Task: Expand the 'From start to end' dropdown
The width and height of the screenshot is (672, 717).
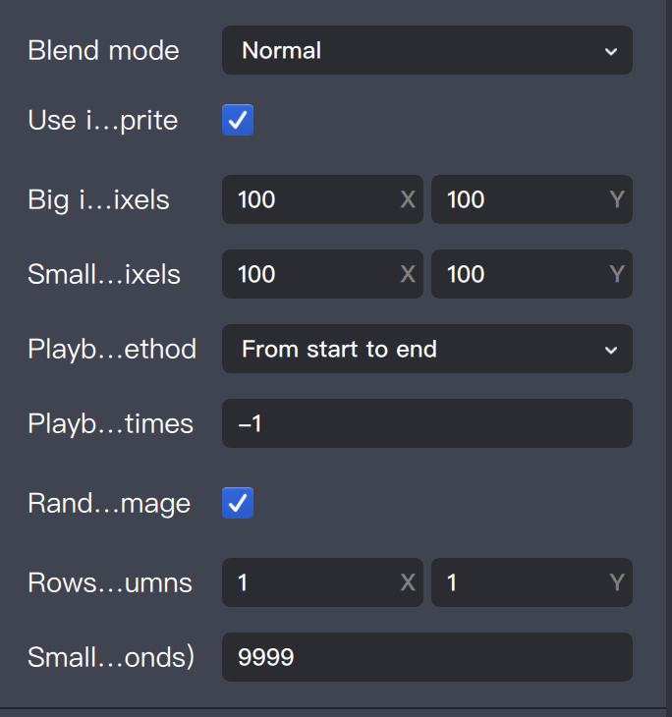Action: point(426,349)
